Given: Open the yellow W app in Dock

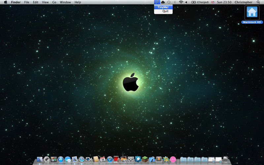Looking at the screenshot, I should [x=166, y=159].
